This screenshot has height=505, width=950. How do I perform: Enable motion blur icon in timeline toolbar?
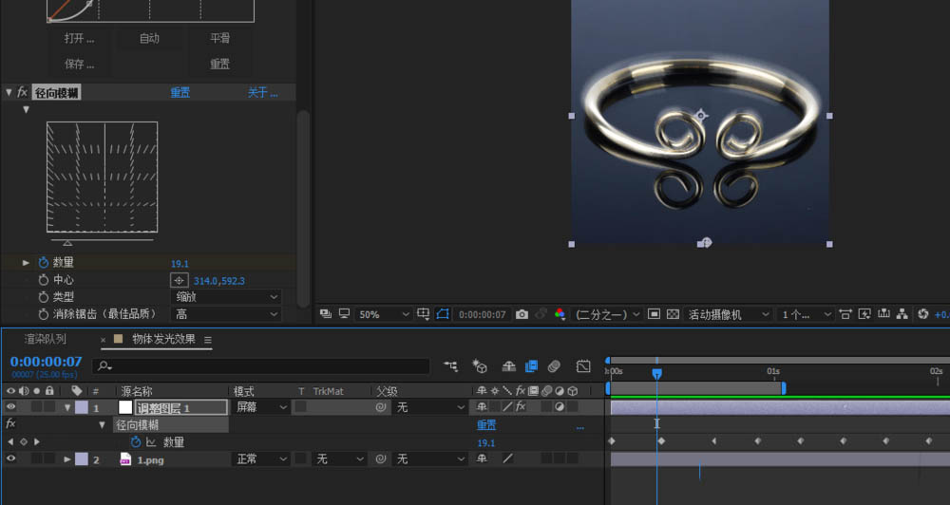(554, 365)
